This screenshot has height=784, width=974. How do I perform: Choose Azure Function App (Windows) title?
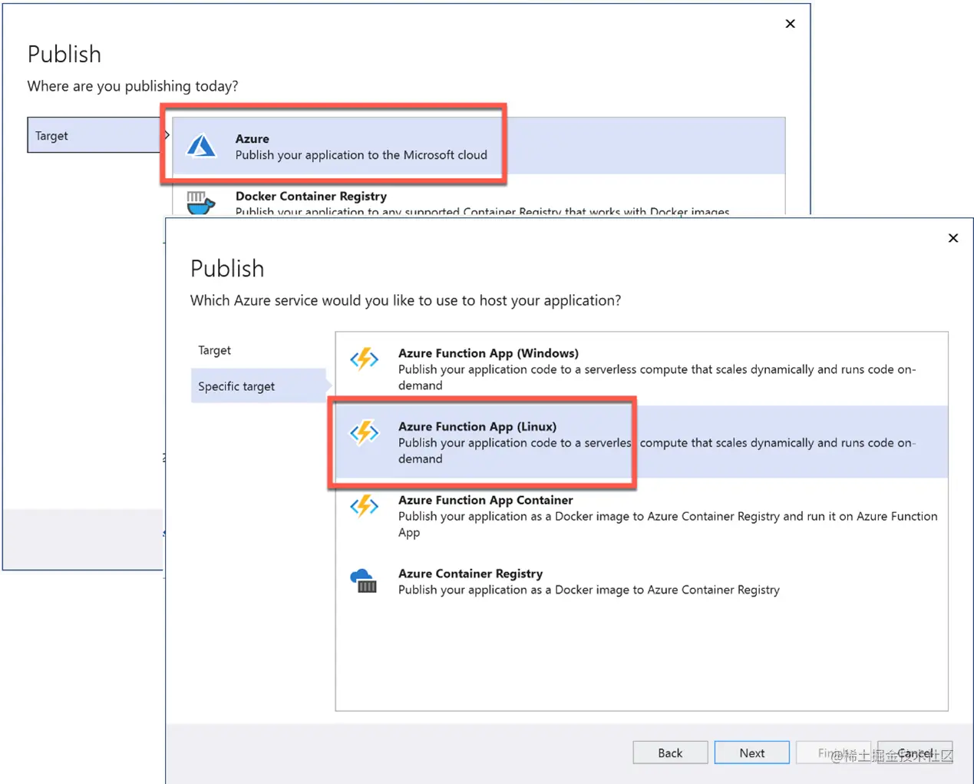(x=488, y=353)
